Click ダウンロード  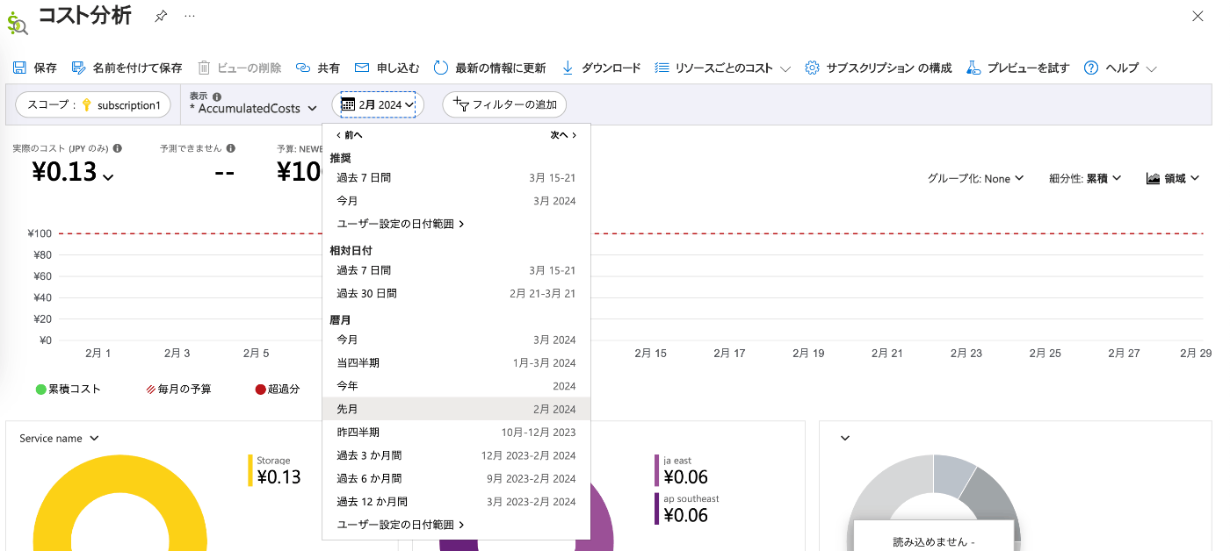601,68
